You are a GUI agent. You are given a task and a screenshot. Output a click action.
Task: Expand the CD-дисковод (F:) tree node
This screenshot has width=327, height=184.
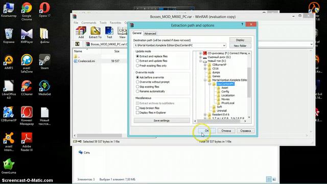click(x=200, y=53)
